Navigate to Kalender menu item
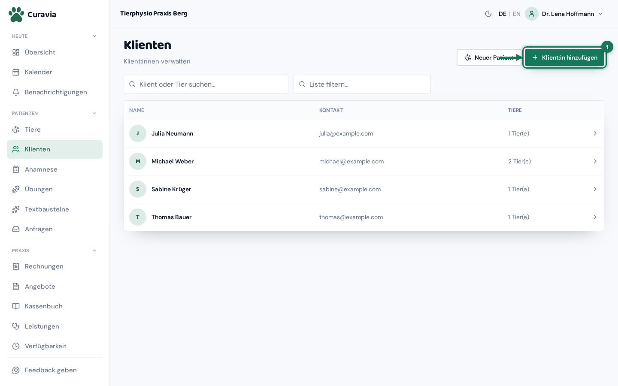Viewport: 618px width, 386px height. click(55, 72)
